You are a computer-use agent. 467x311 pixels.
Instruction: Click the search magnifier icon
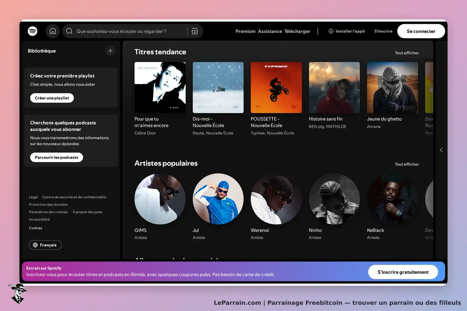point(69,31)
